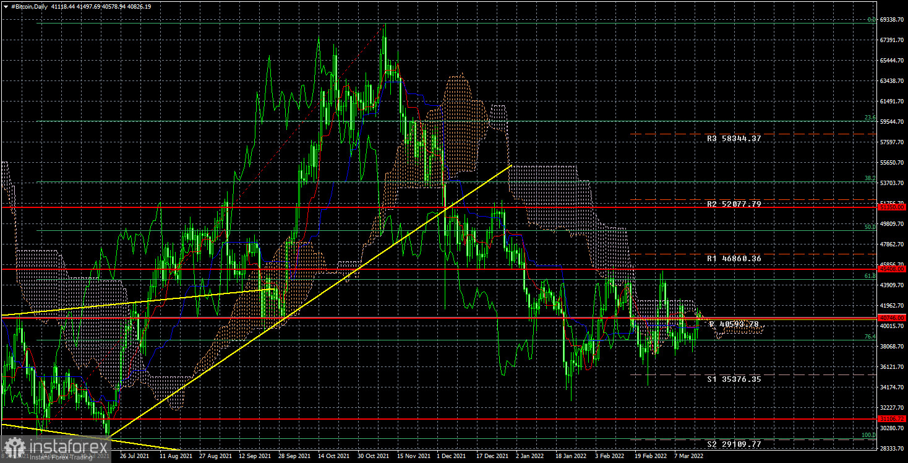Click the 76.4 Fibonacci level label

click(870, 337)
